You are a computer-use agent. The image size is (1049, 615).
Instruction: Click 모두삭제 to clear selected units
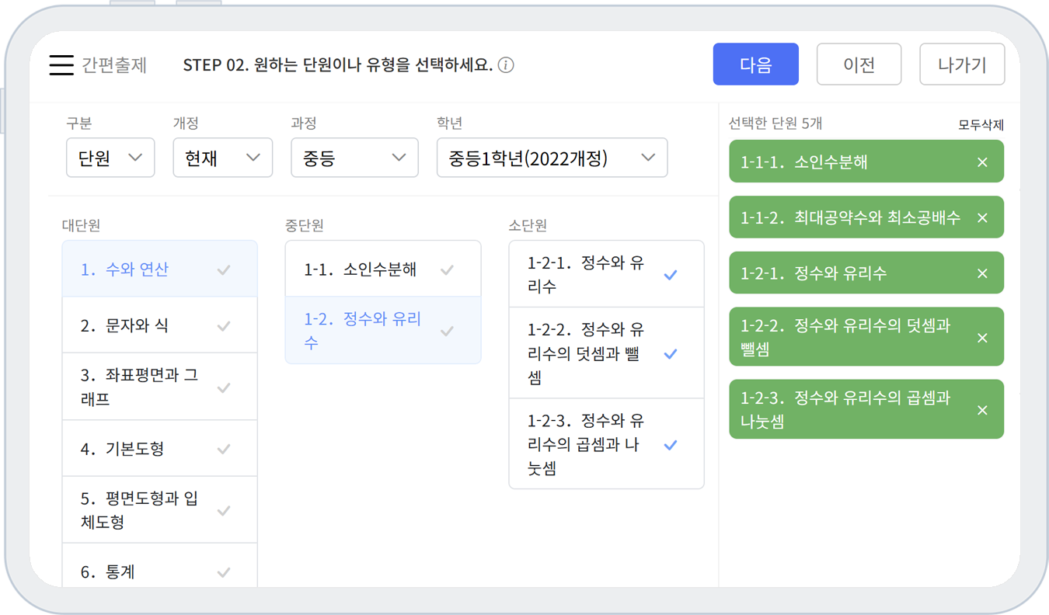pyautogui.click(x=981, y=125)
